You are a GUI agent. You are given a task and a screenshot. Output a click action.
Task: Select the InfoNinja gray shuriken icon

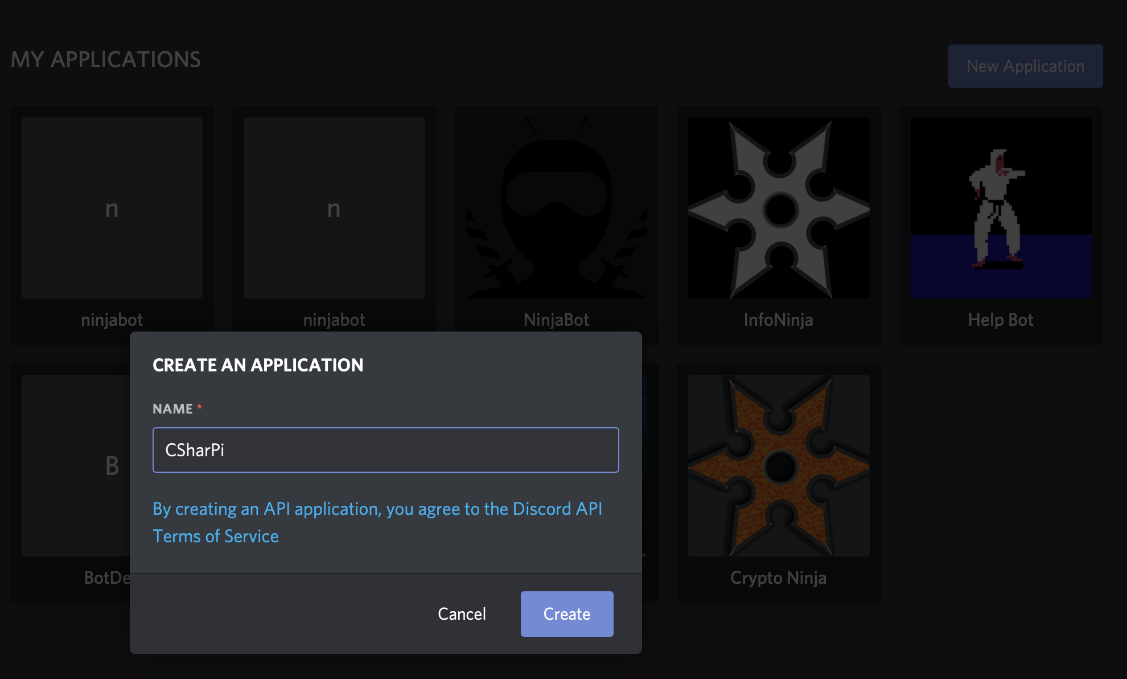[778, 208]
